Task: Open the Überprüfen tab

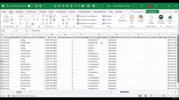Action: [x=61, y=12]
